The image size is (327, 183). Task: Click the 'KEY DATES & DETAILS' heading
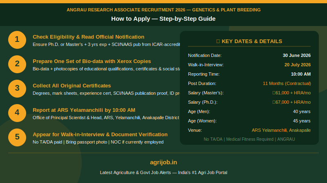point(252,41)
